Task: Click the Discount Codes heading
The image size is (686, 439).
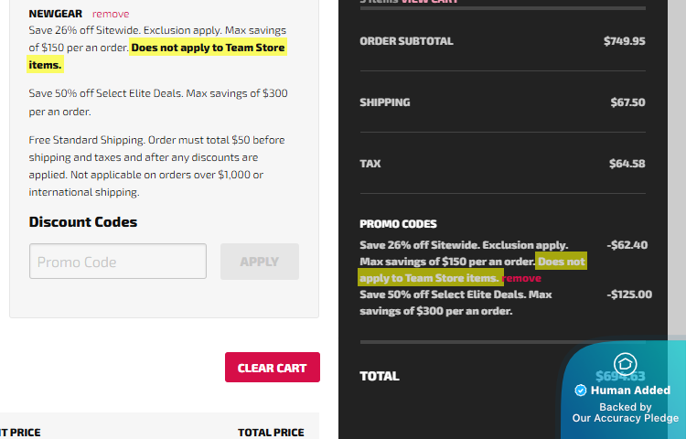Action: pos(83,222)
